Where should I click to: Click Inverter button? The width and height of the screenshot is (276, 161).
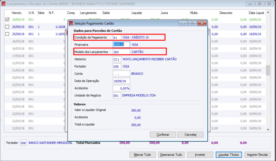coord(200,155)
